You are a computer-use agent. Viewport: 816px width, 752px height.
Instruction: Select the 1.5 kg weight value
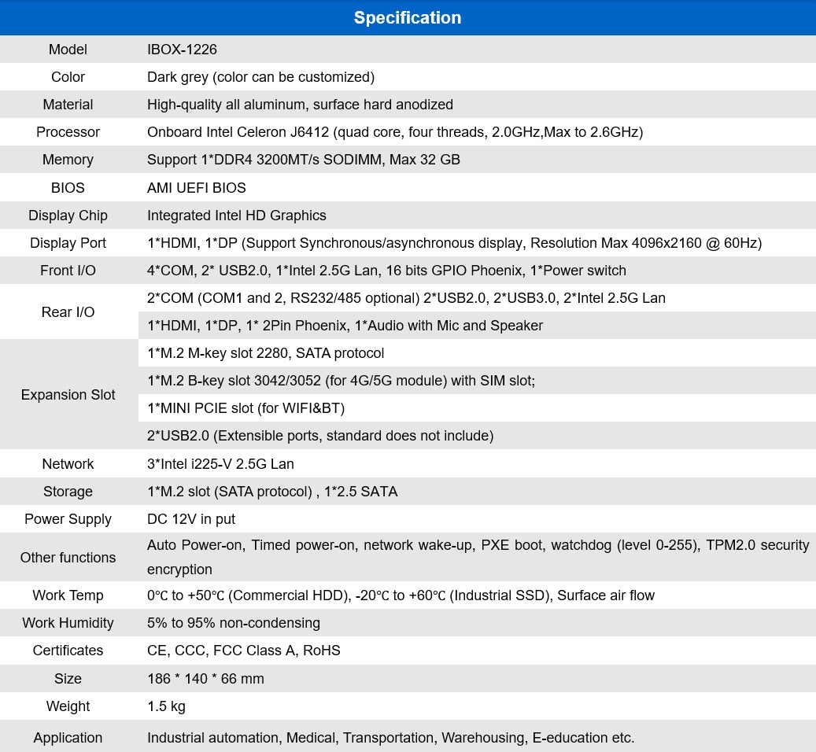coord(166,706)
